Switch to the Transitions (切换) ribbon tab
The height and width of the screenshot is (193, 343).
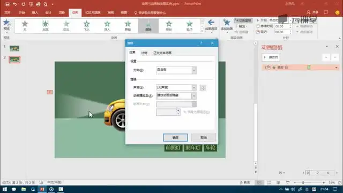[62, 12]
